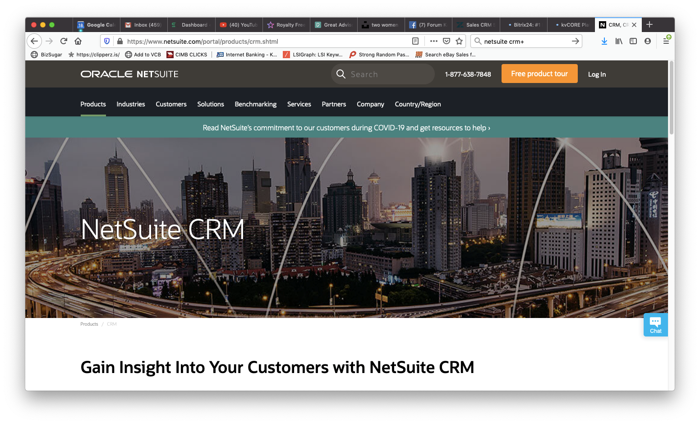Open Strong Random Password bookmark
Screen dimensions: 700x424
(x=379, y=55)
